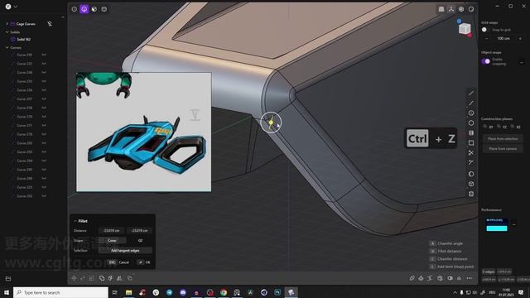Click the orientation view cube

tap(465, 29)
